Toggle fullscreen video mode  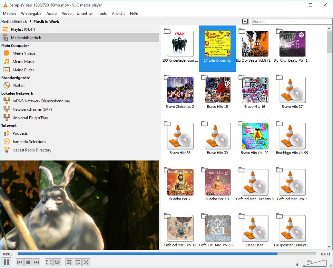pos(49,262)
